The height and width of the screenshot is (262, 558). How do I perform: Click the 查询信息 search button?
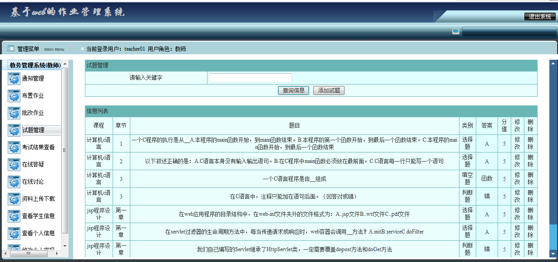point(293,91)
